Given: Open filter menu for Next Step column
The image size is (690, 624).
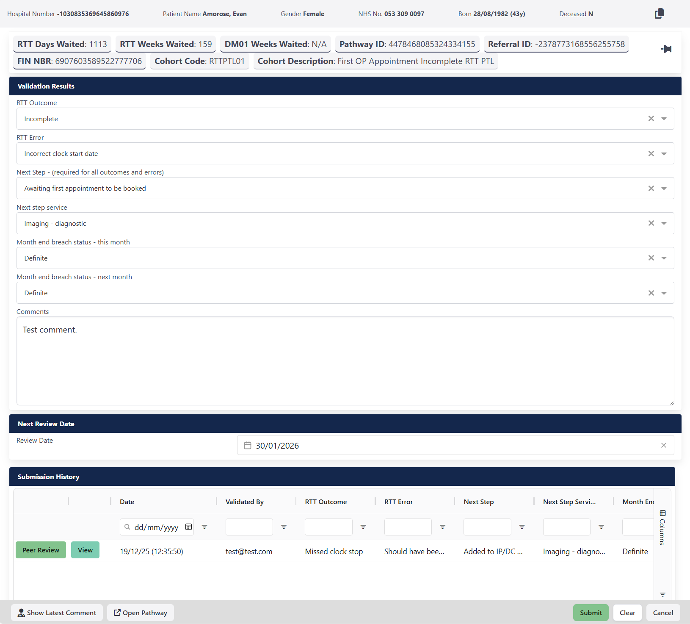Looking at the screenshot, I should 522,527.
